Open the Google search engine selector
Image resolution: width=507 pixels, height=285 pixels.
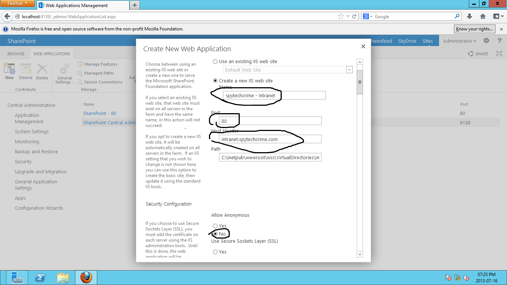[x=367, y=16]
